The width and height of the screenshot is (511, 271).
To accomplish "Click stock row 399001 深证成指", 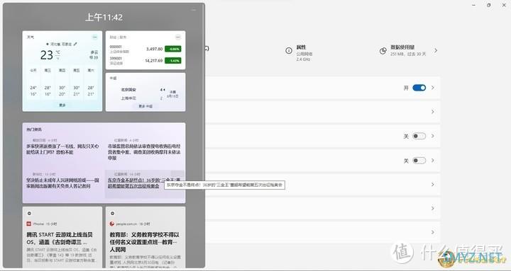I will tap(145, 61).
